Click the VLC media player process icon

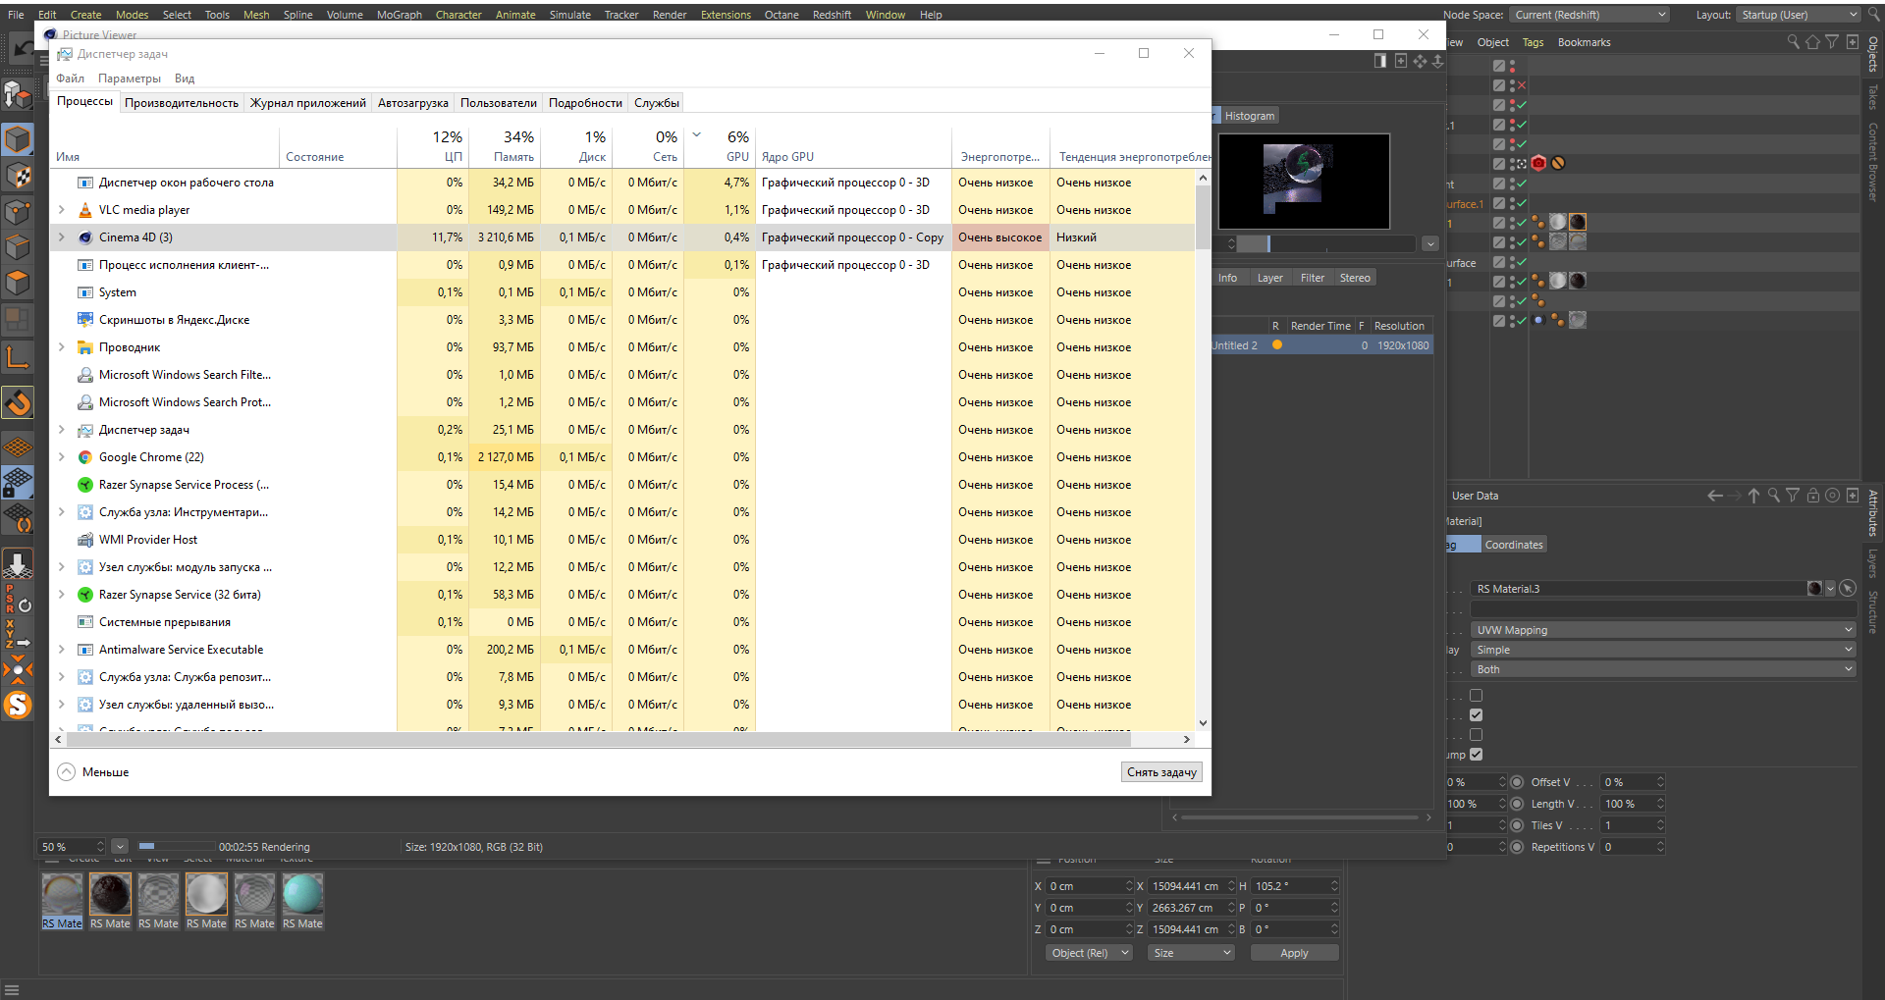tap(85, 210)
